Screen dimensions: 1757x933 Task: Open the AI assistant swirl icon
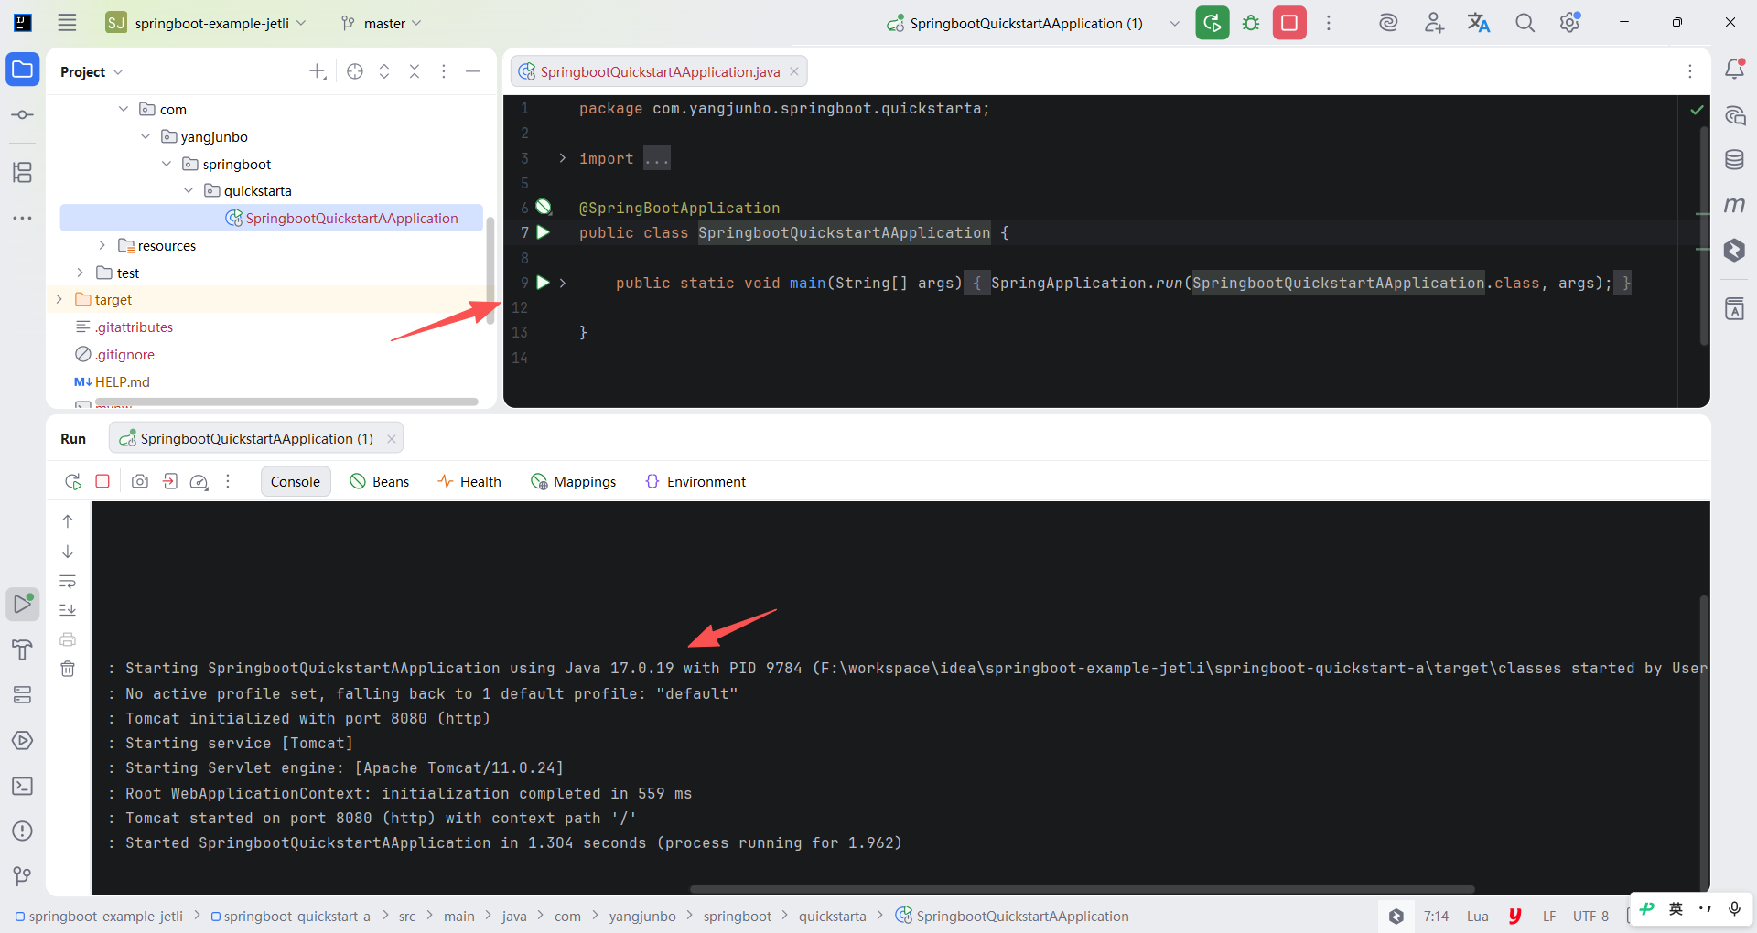1388,23
